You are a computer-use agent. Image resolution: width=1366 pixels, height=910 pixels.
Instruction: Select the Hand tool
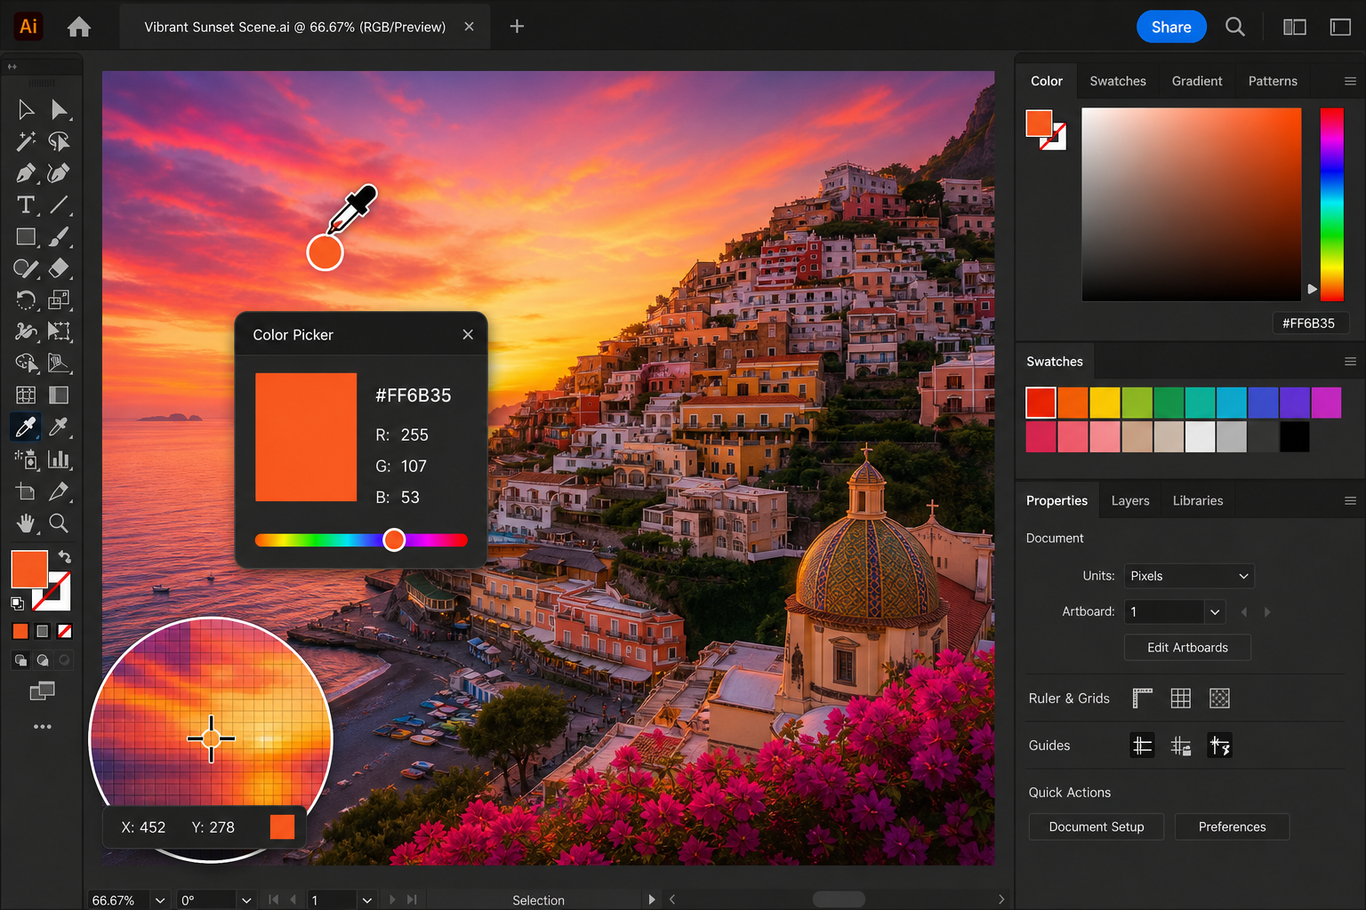tap(26, 523)
